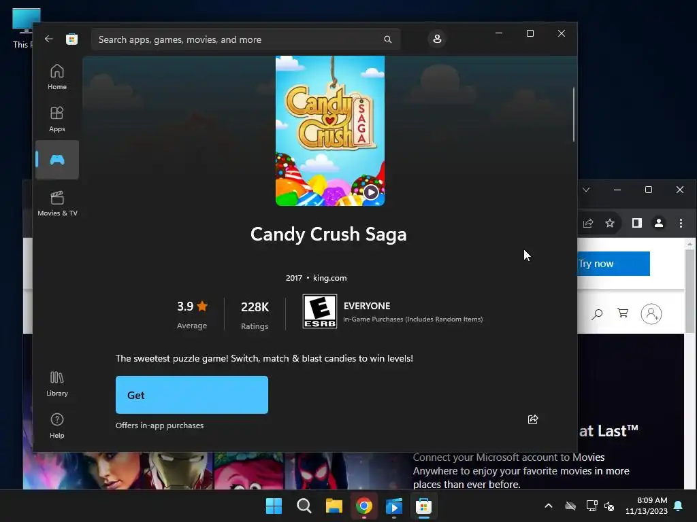The image size is (697, 522).
Task: Expand the Chrome tab search chevron
Action: [x=586, y=190]
